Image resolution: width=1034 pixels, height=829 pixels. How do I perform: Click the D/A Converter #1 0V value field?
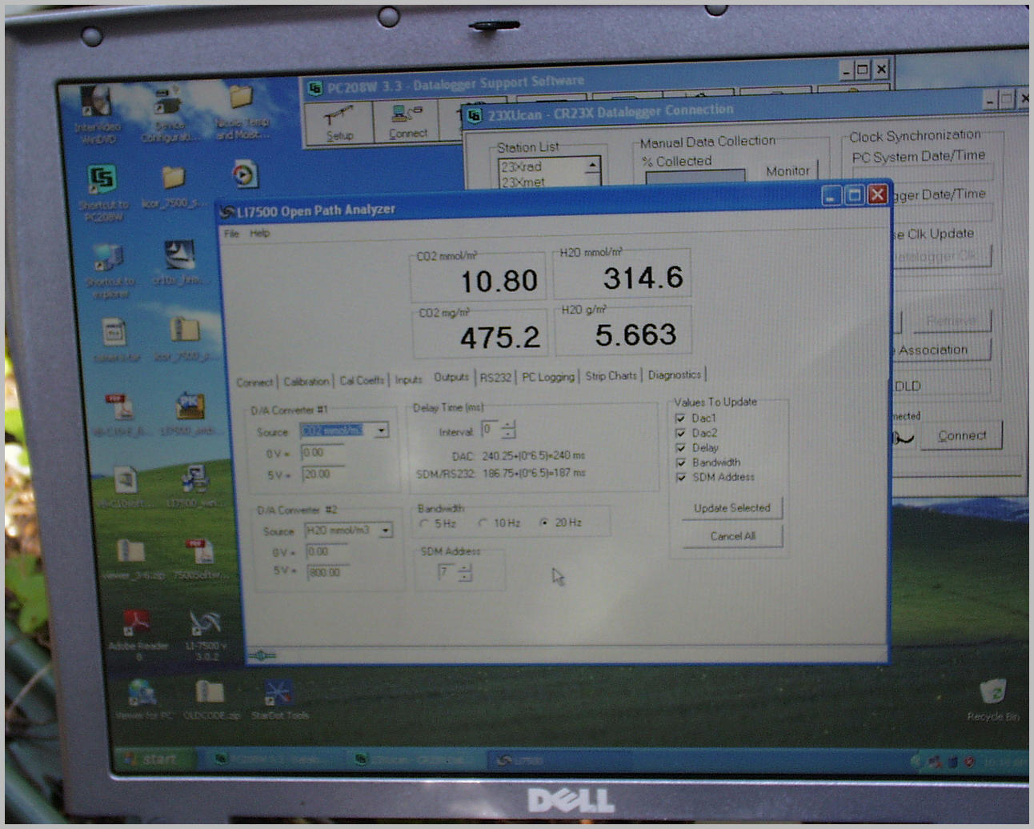pos(323,453)
